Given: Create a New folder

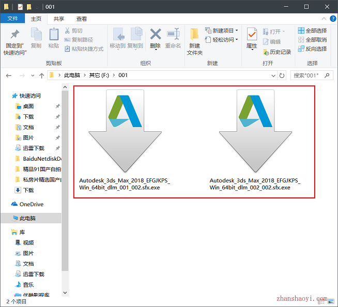Looking at the screenshot, I should coord(195,41).
